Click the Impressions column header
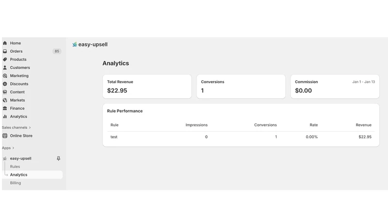 coord(196,125)
